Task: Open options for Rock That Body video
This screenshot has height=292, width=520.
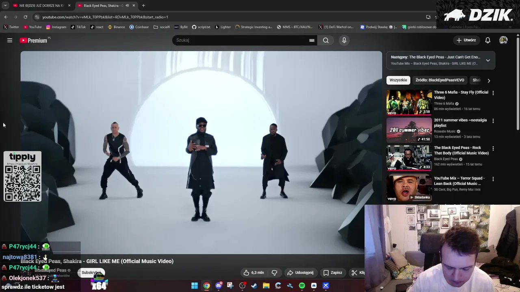Action: click(493, 148)
